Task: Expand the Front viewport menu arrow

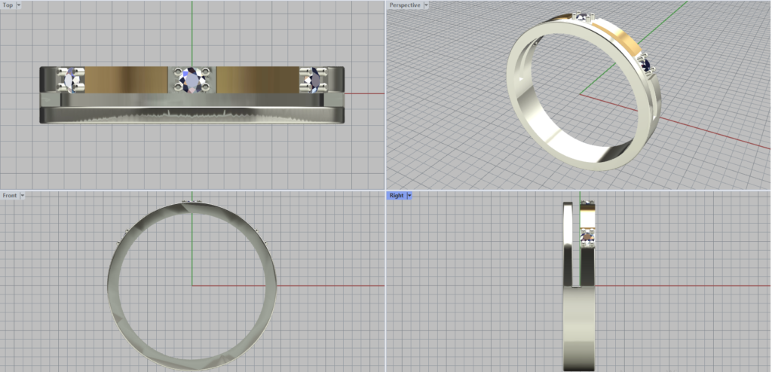Action: pyautogui.click(x=23, y=196)
